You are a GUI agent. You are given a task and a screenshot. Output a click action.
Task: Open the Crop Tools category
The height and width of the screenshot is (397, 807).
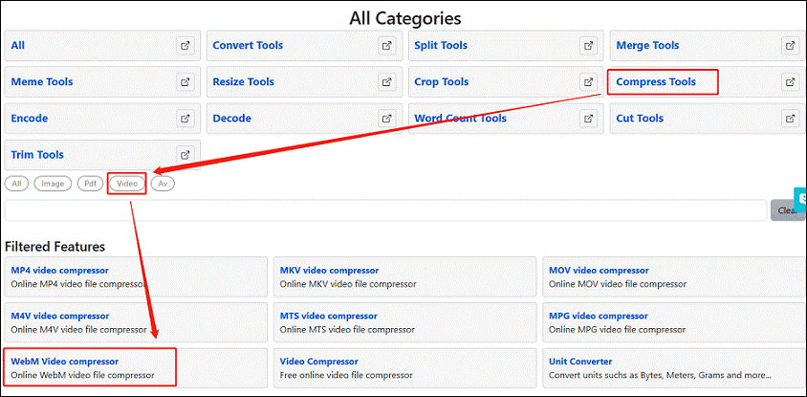coord(441,82)
